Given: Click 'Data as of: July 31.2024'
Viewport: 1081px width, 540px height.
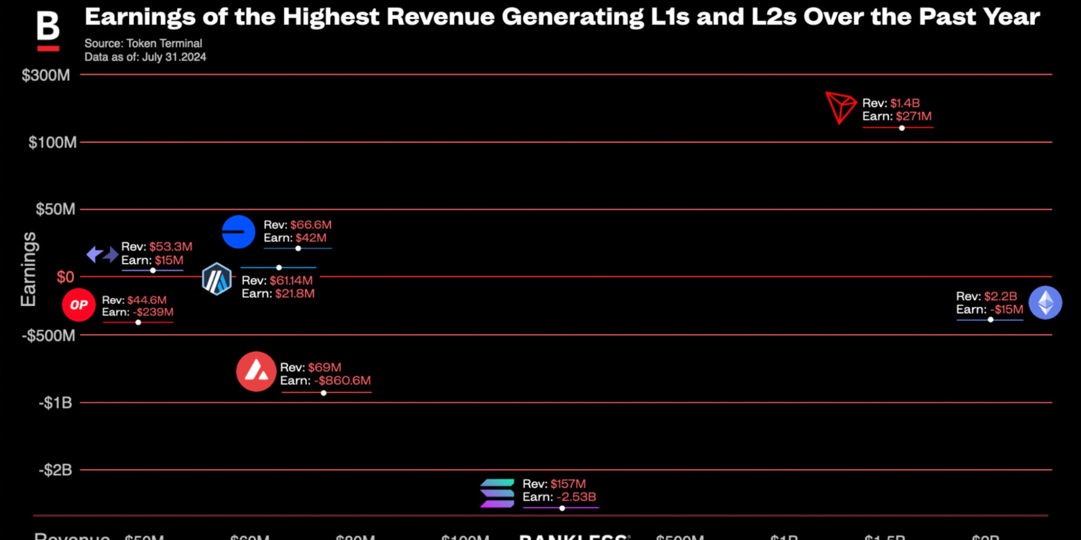Looking at the screenshot, I should pos(145,57).
